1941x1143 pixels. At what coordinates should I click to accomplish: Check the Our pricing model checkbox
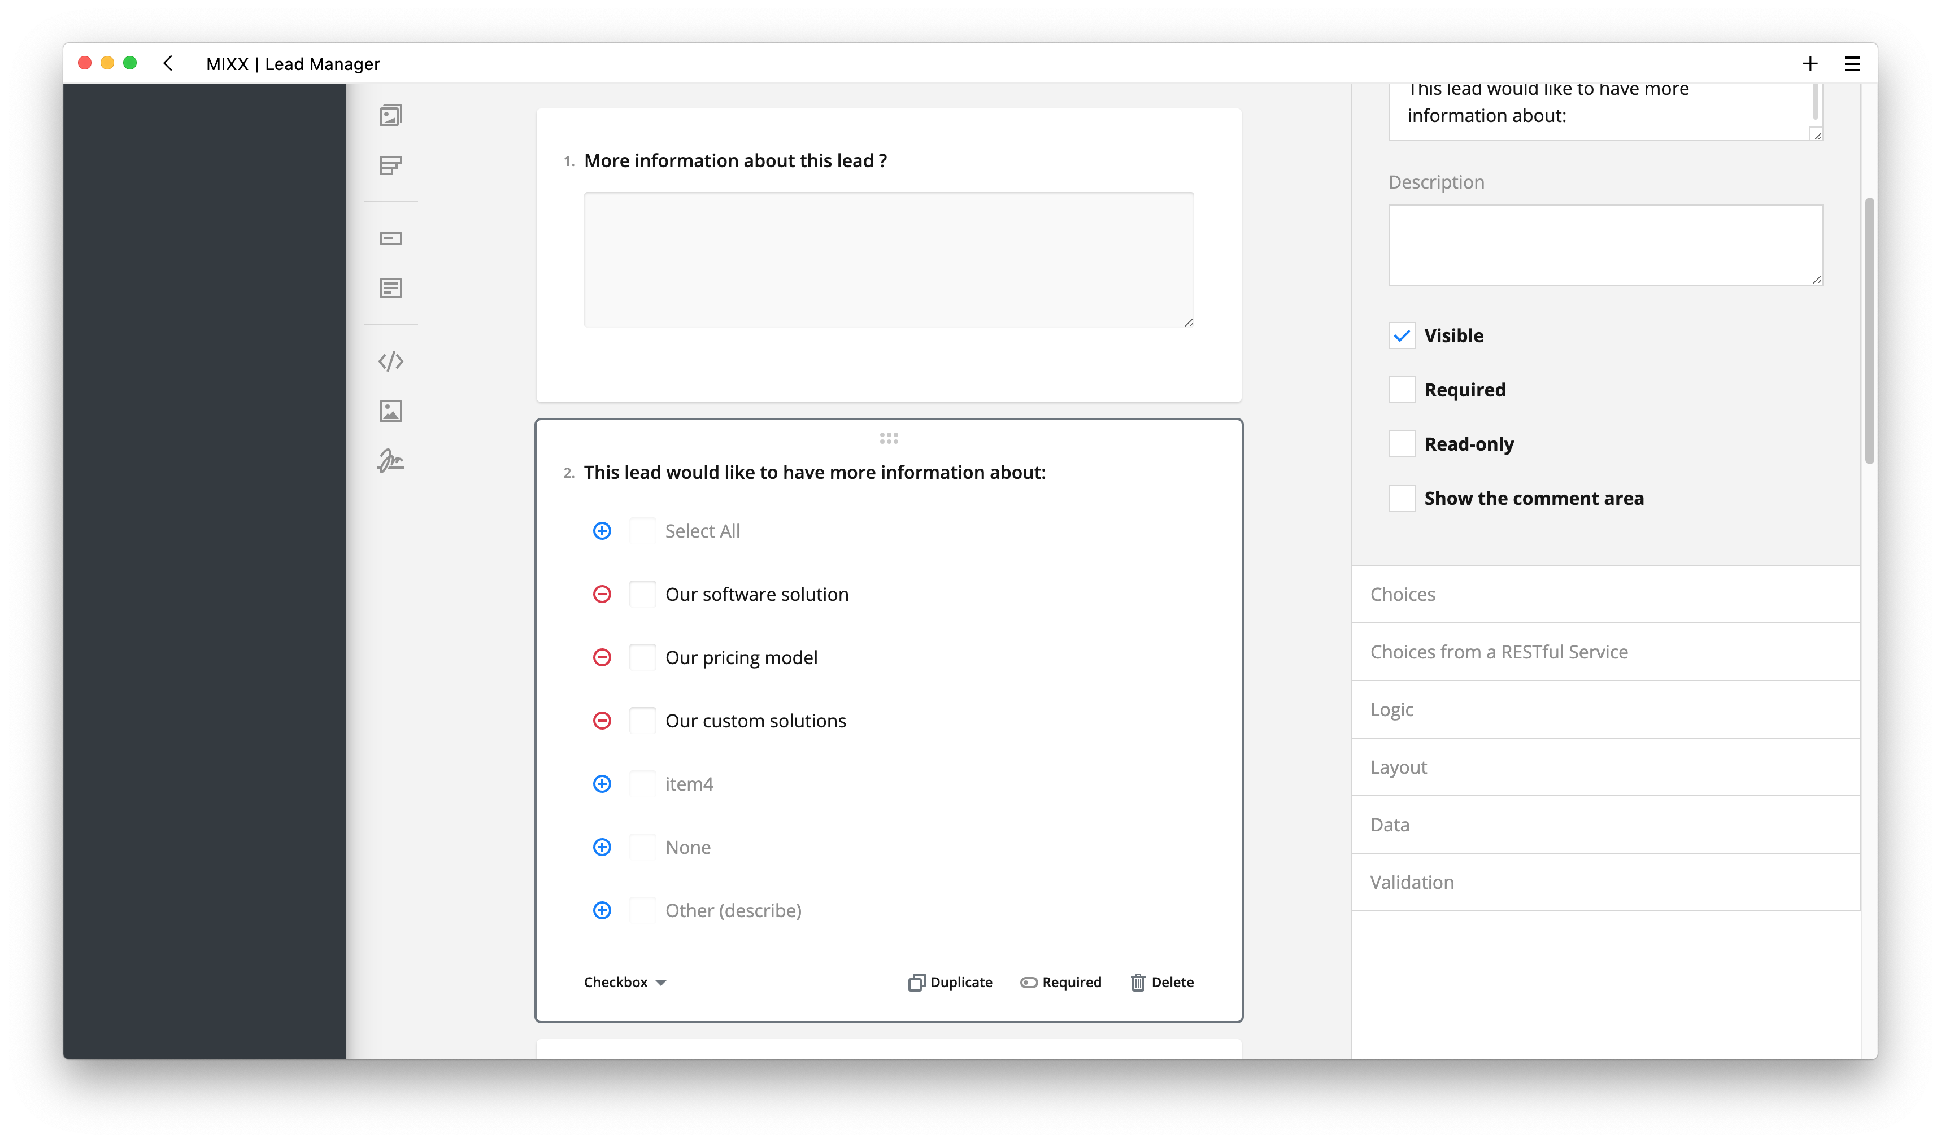(642, 657)
